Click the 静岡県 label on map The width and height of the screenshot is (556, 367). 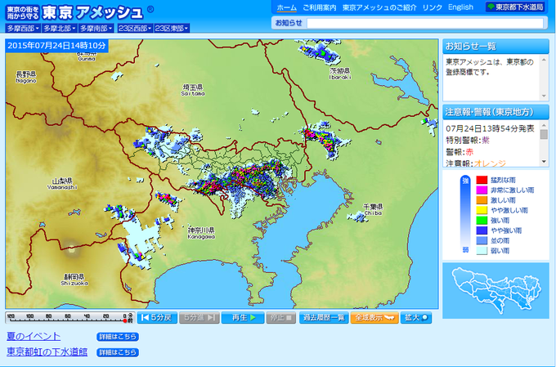(74, 280)
